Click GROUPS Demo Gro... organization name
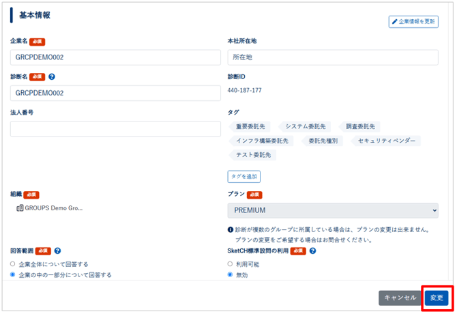Screen dimensions: 457x314 (x=54, y=208)
